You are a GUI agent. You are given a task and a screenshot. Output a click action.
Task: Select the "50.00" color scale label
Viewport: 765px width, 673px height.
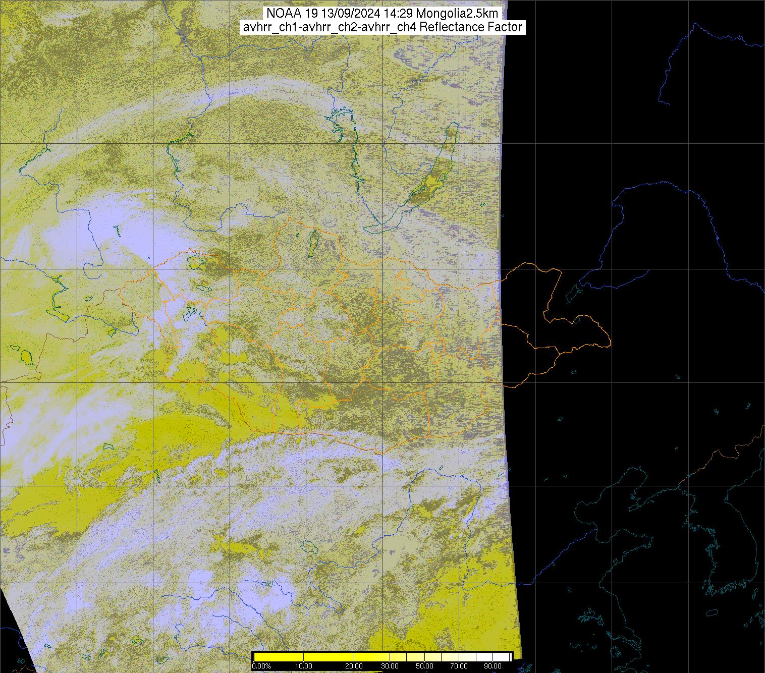[425, 666]
